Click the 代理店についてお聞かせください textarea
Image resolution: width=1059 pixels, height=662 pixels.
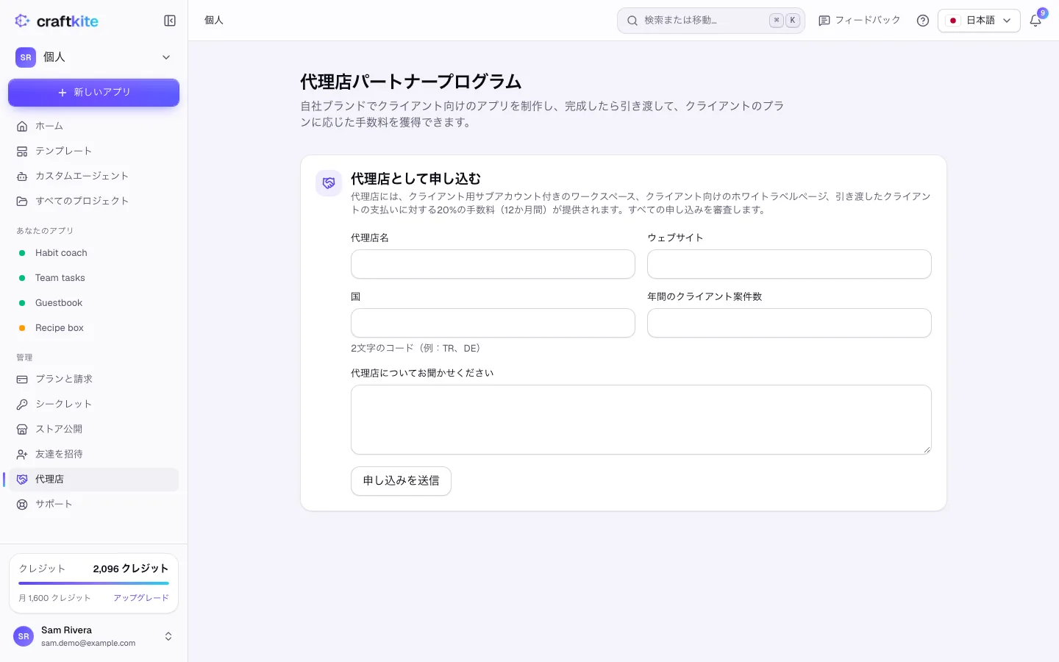641,419
